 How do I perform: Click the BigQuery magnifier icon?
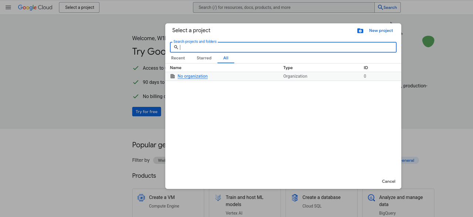(371, 198)
